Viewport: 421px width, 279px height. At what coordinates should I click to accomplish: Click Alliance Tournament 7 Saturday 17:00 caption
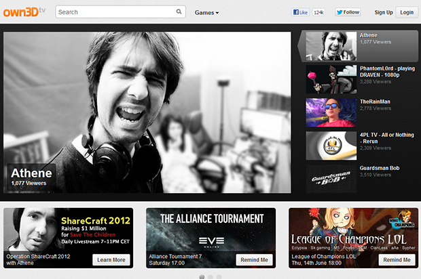(x=175, y=259)
